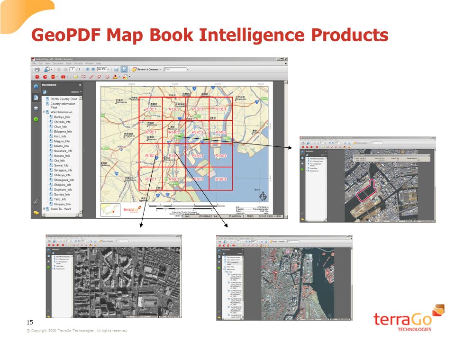This screenshot has width=455, height=341.
Task: Click map grid cell R13C1
Action: coord(151,109)
